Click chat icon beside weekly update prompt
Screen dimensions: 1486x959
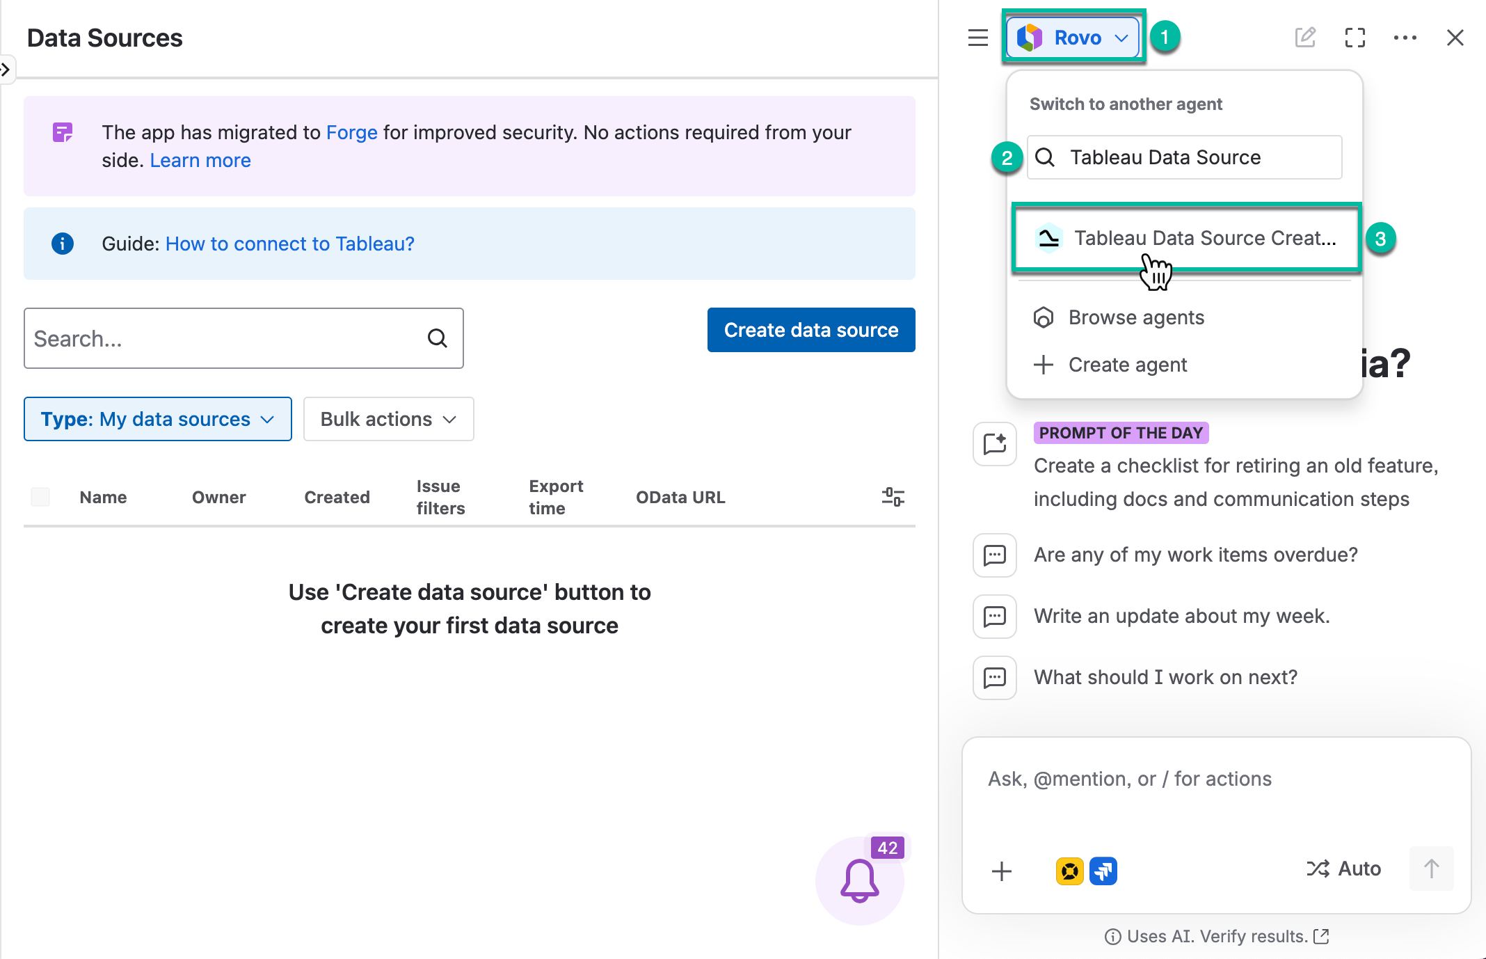(x=995, y=616)
